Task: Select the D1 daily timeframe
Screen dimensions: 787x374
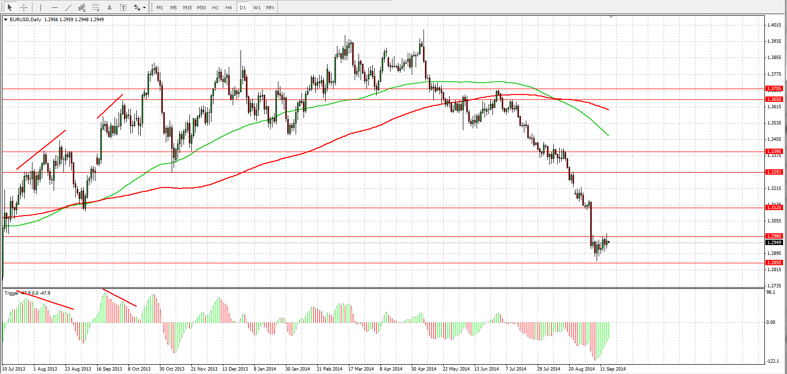Action: pos(242,7)
